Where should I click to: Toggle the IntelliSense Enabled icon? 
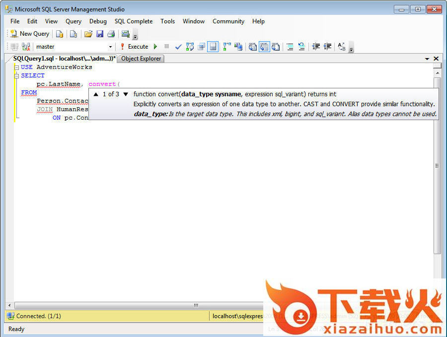[x=213, y=47]
